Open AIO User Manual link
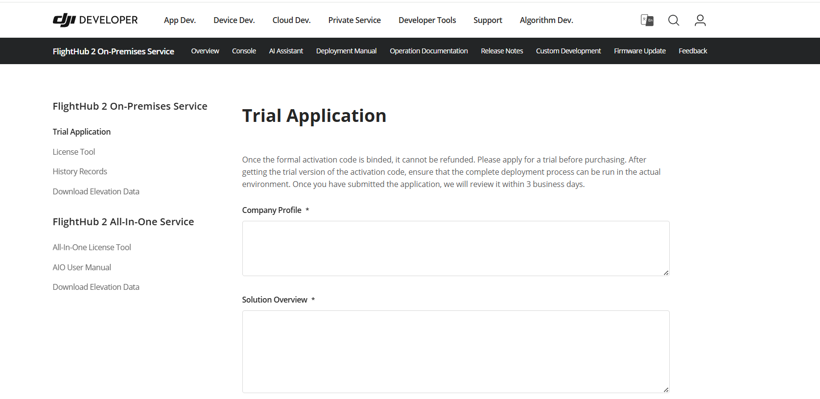 (x=82, y=267)
